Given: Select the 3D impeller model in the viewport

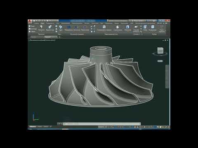Looking at the screenshot, I should (101, 77).
